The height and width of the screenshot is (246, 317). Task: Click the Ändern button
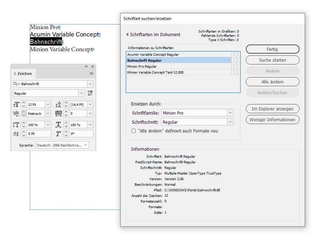(272, 71)
